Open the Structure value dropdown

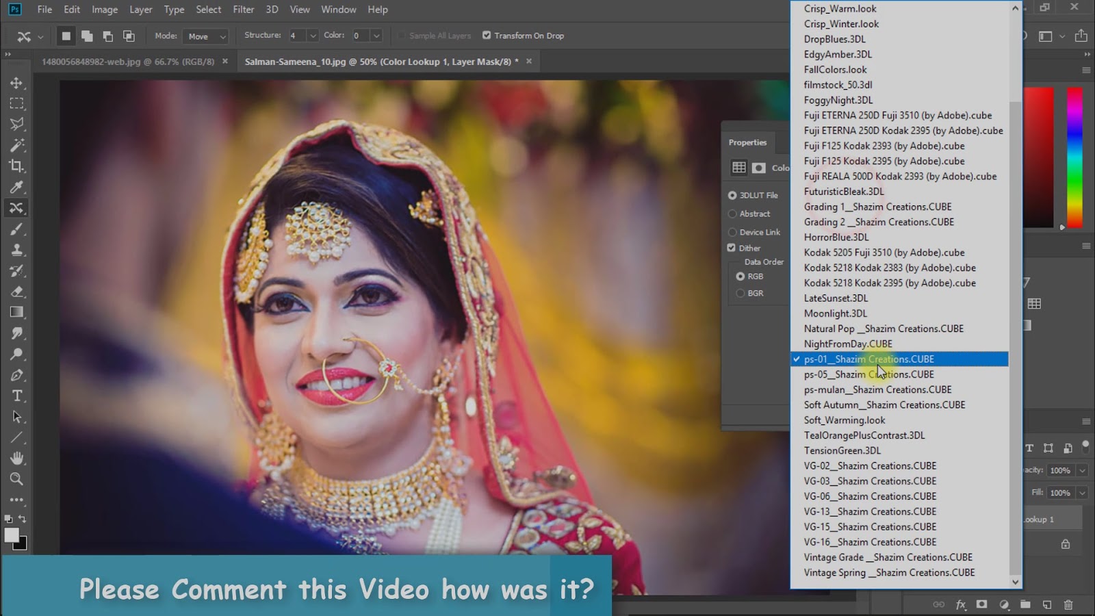[312, 35]
